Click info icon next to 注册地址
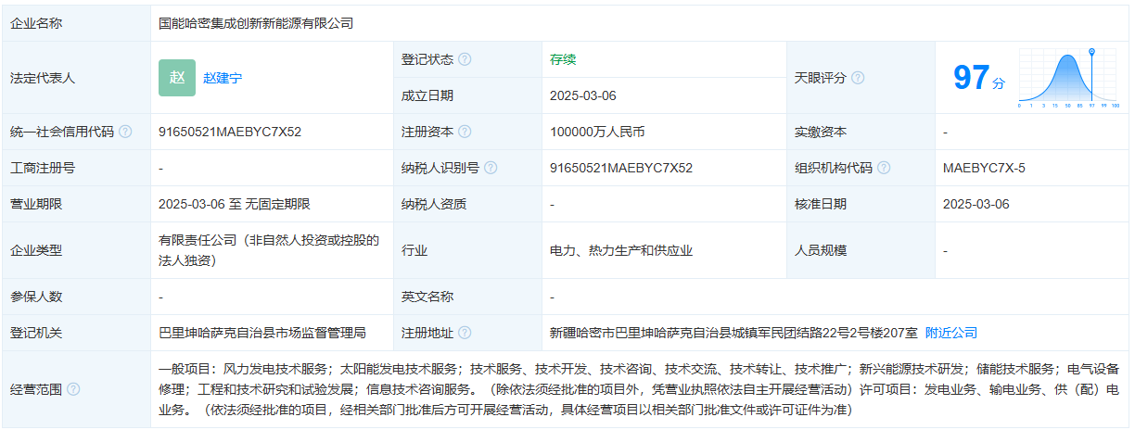This screenshot has height=430, width=1135. 465,333
